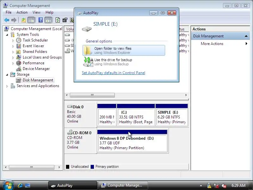Go back with the blue arrow toolbar icon

point(7,20)
